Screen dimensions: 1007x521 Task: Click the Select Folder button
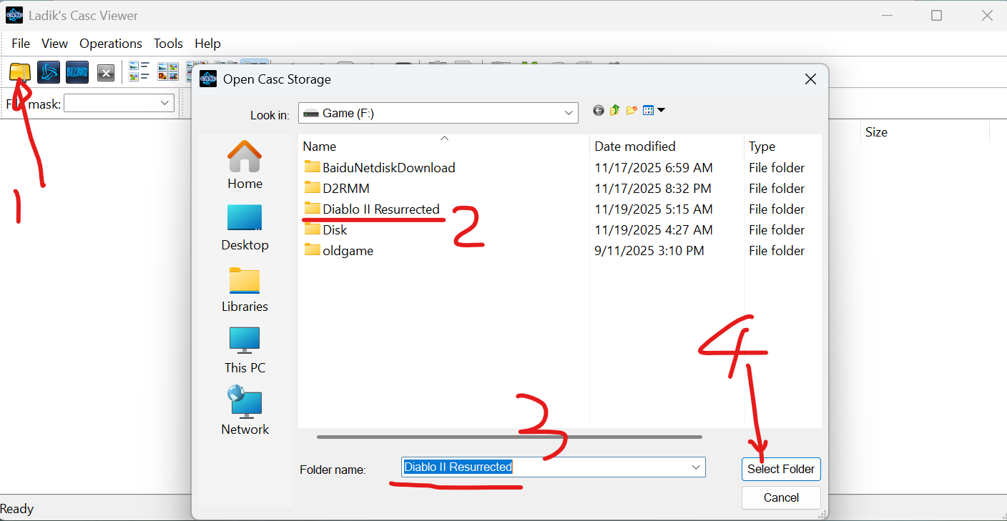pyautogui.click(x=781, y=469)
